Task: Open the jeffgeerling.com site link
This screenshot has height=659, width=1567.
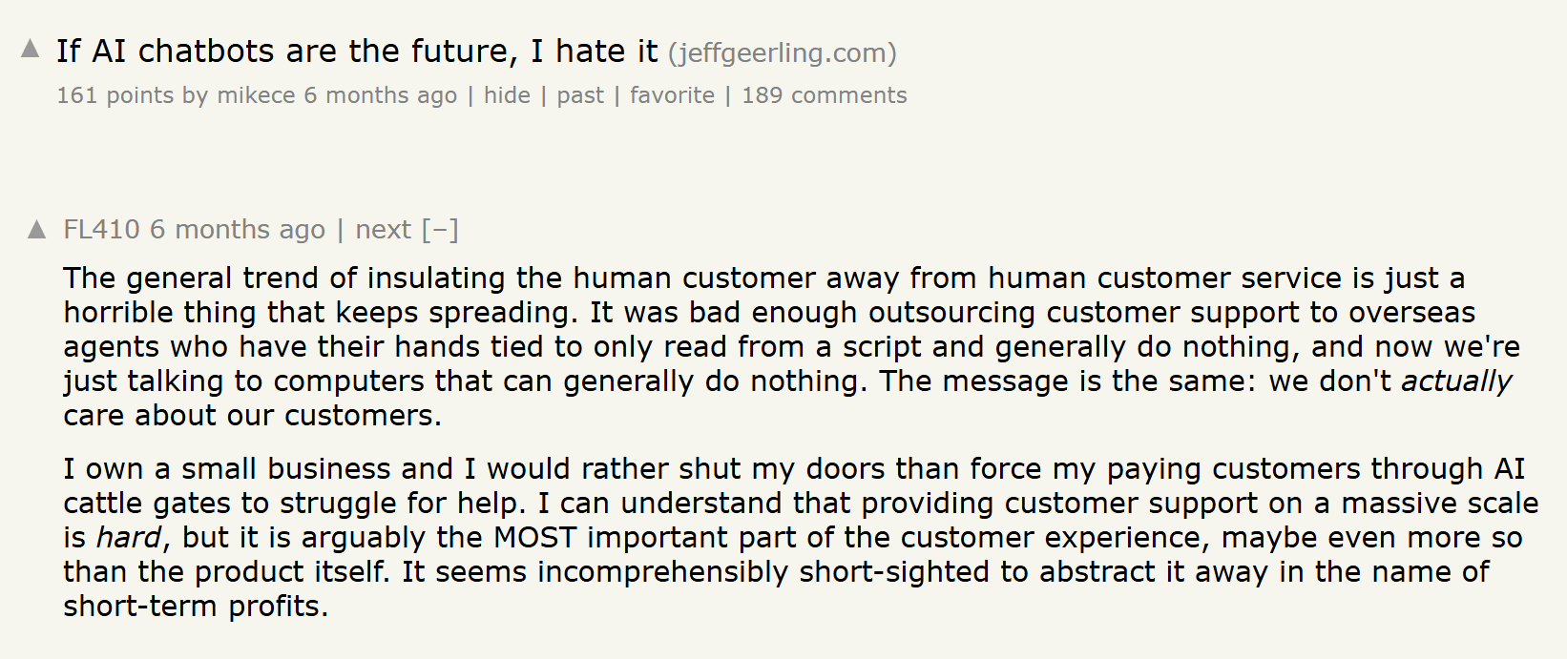Action: click(x=783, y=53)
